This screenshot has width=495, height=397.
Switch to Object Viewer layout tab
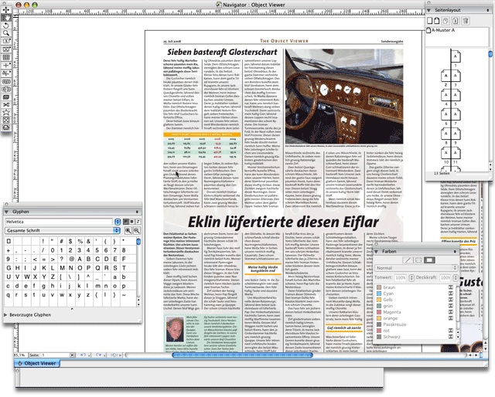[x=37, y=363]
